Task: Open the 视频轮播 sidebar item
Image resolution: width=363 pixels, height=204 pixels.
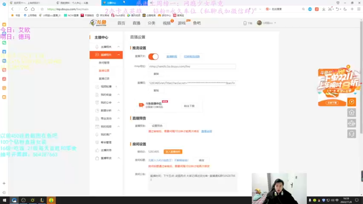Action: (x=106, y=87)
